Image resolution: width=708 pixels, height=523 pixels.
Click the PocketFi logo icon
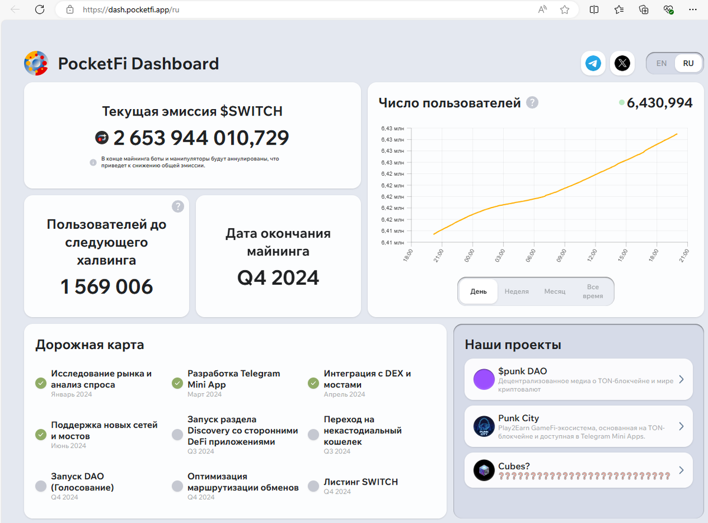coord(36,63)
